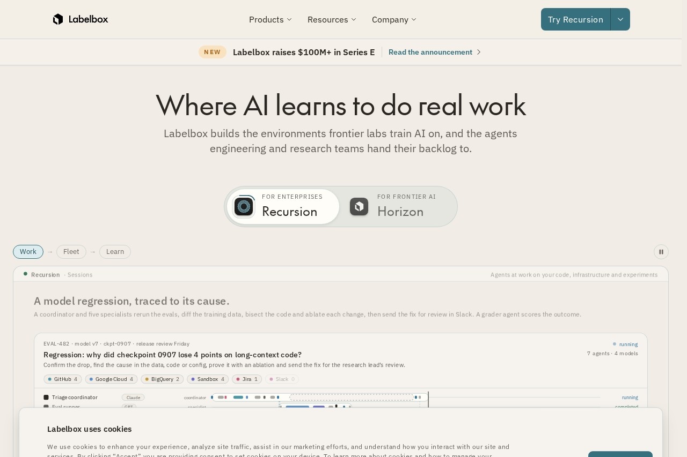Open the Resources menu
The width and height of the screenshot is (687, 457).
[332, 19]
